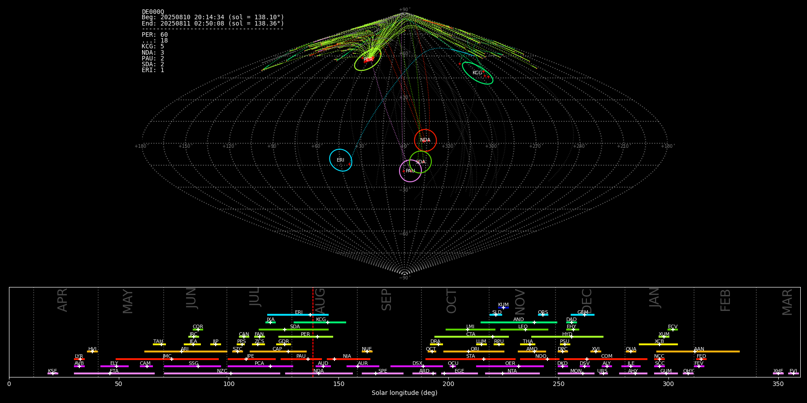Select the SPE shower bar in the timeline
The height and width of the screenshot is (403, 807).
point(382,373)
